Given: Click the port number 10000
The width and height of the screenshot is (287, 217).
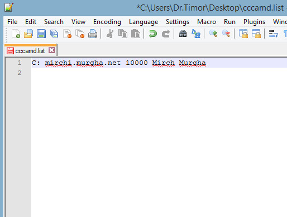Looking at the screenshot, I should point(137,63).
